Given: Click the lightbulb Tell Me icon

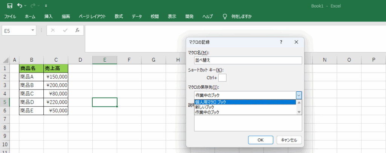Looking at the screenshot, I should (x=225, y=17).
